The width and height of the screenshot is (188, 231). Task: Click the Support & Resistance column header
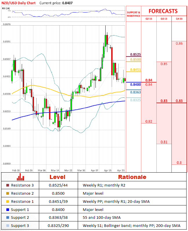pos(133,14)
